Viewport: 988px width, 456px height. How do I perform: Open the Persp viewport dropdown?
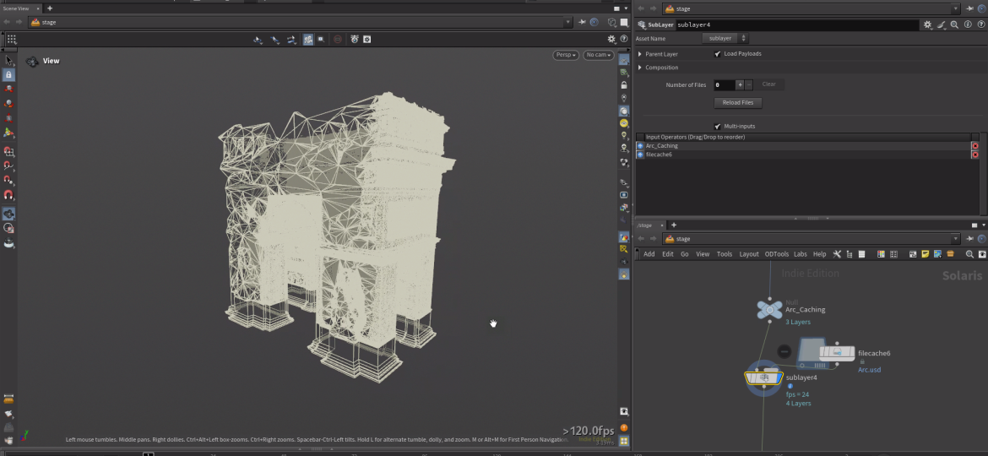pyautogui.click(x=566, y=55)
